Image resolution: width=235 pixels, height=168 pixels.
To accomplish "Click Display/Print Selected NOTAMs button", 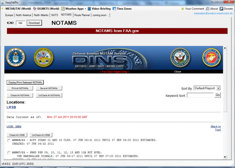I will [25, 83].
